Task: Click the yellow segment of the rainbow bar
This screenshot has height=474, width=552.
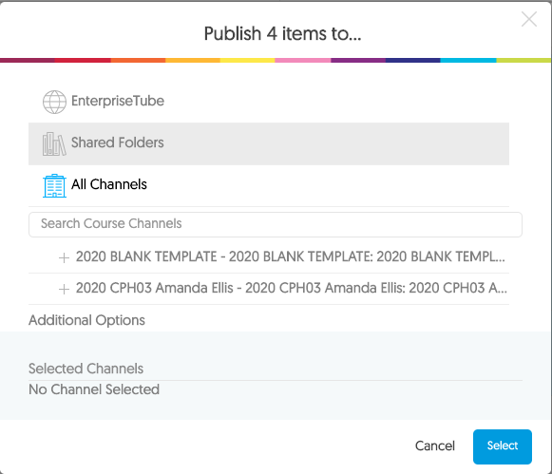Action: click(x=247, y=61)
